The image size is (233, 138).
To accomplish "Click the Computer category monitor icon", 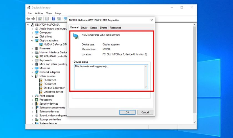I will pos(37,33).
